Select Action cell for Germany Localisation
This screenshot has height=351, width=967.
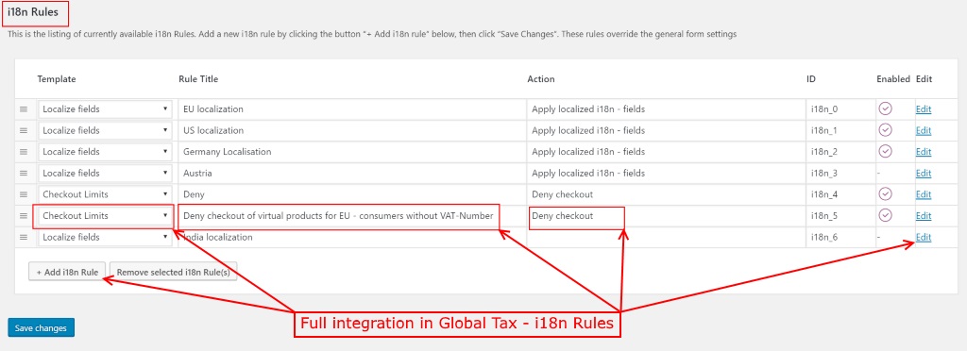coord(666,152)
